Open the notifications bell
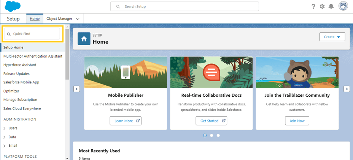 click(x=331, y=6)
